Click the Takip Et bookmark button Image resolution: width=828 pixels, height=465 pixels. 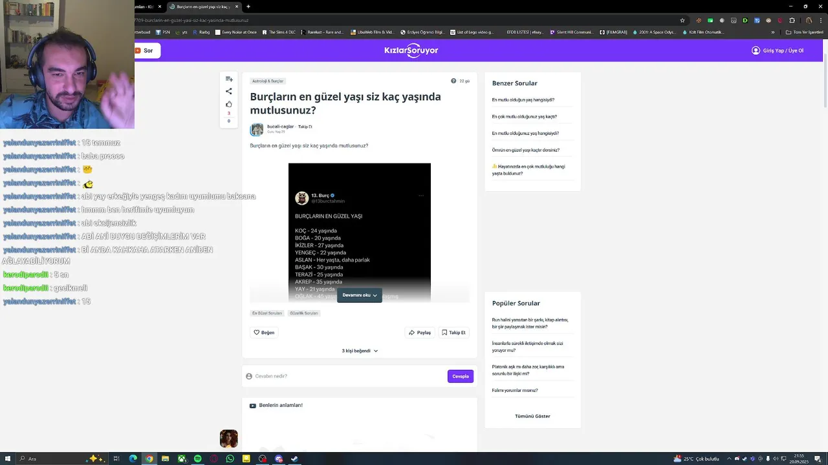coord(453,333)
